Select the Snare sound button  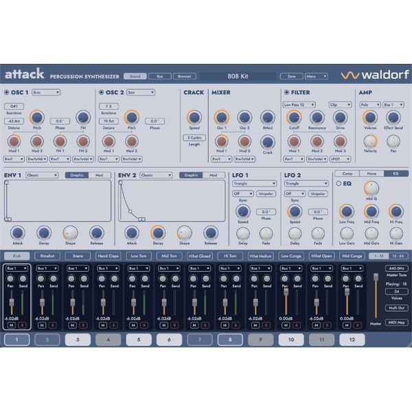point(78,256)
